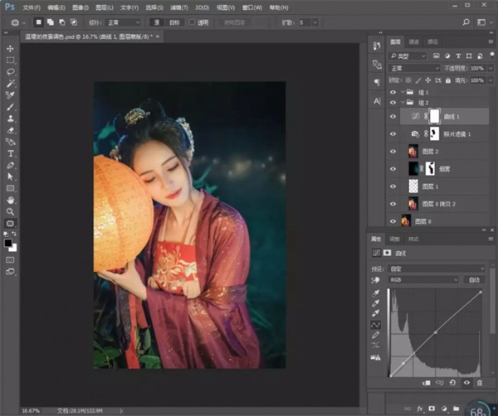Image resolution: width=498 pixels, height=416 pixels.
Task: Click the 目标 button in options bar
Action: 175,23
